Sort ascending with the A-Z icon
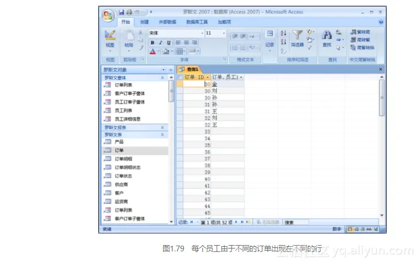420x264 pixels. point(283,33)
